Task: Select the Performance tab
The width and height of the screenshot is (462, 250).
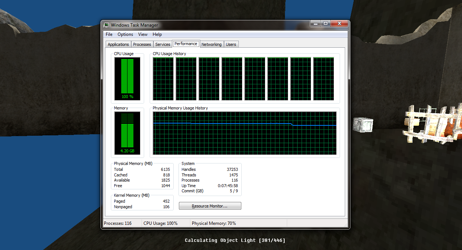Action: pyautogui.click(x=186, y=44)
